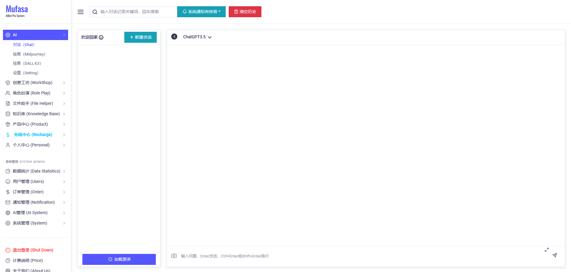This screenshot has width=571, height=272.
Task: Open the ChatGPT3.5 model dropdown
Action: [197, 37]
